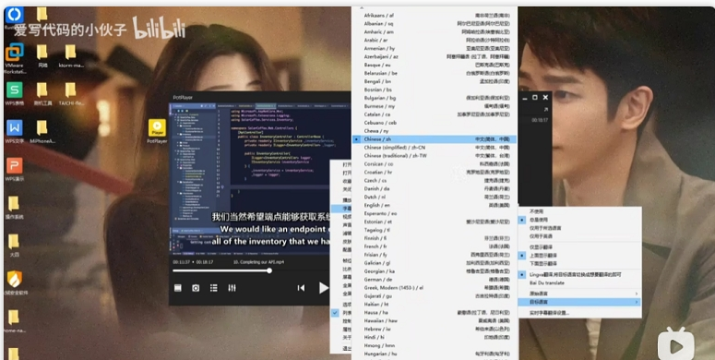This screenshot has width=715, height=360.
Task: Collapse language list using top scroll arrow
Action: 362,7
